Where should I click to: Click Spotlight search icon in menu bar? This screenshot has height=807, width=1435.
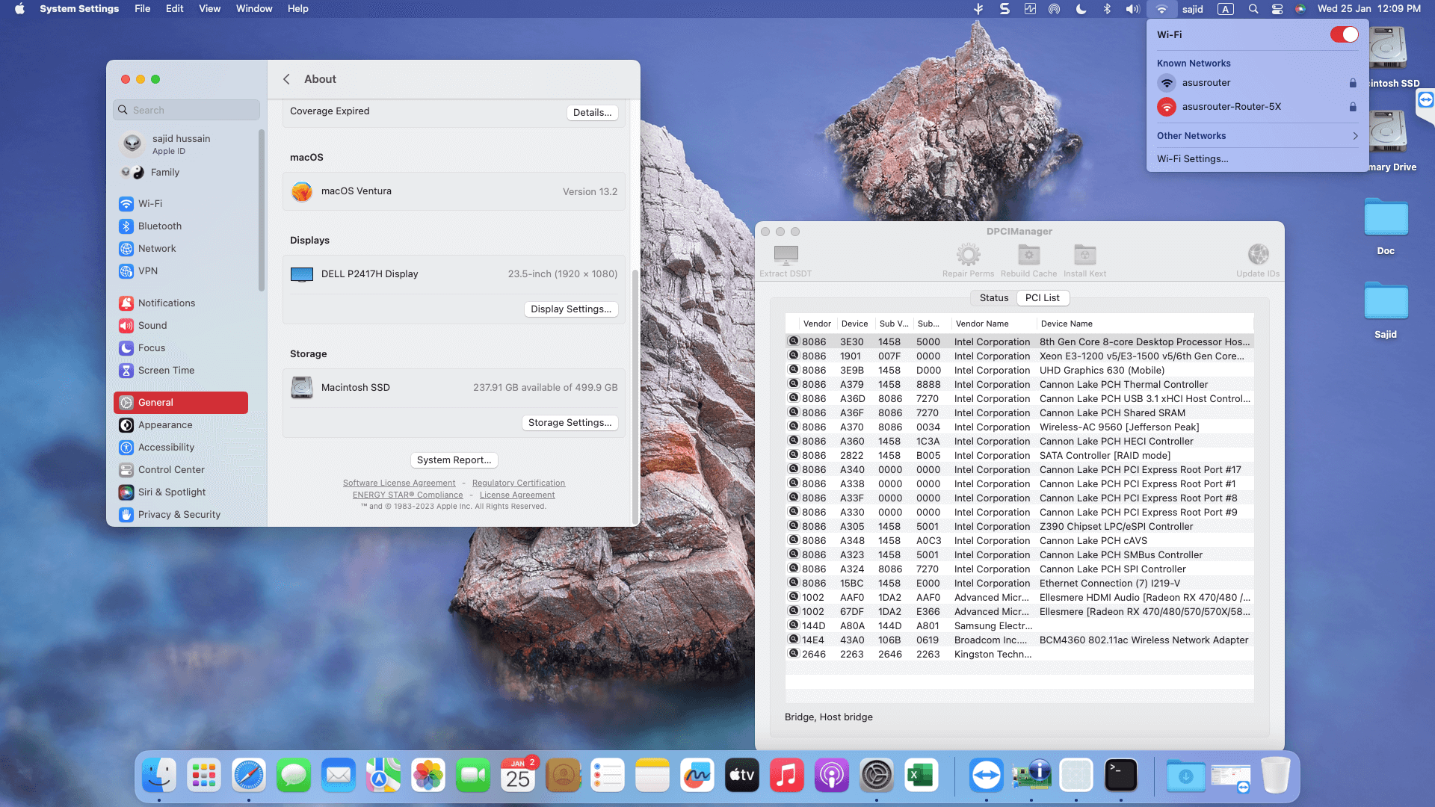tap(1253, 9)
